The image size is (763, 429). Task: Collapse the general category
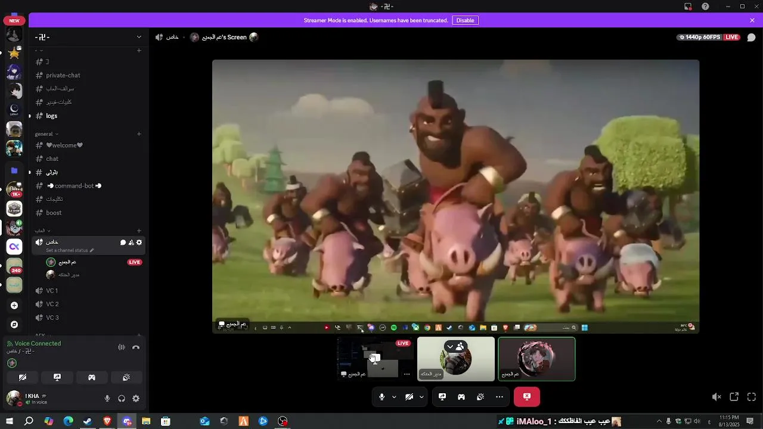pyautogui.click(x=46, y=134)
